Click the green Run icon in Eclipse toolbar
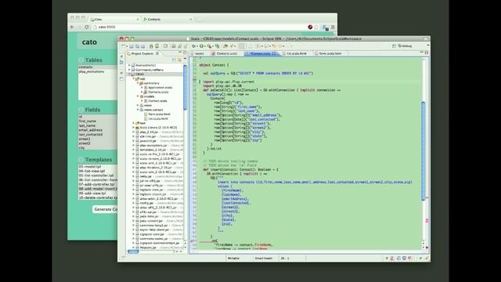 coord(202,46)
